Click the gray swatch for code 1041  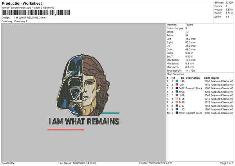click(177, 95)
